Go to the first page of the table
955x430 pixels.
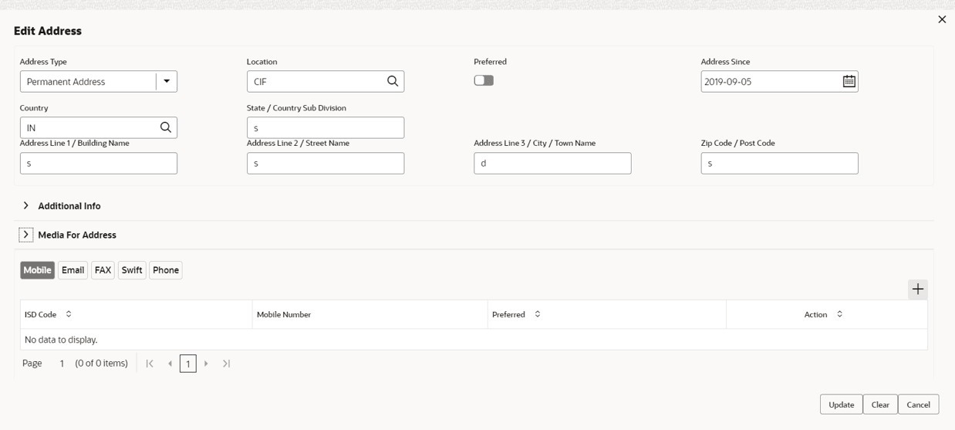pos(150,364)
